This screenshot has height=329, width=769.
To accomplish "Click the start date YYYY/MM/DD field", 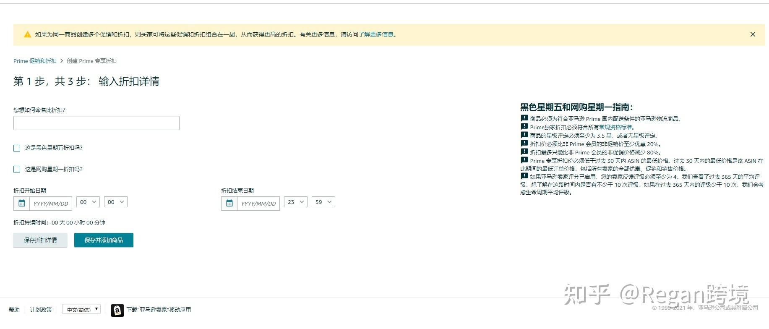I will click(51, 204).
